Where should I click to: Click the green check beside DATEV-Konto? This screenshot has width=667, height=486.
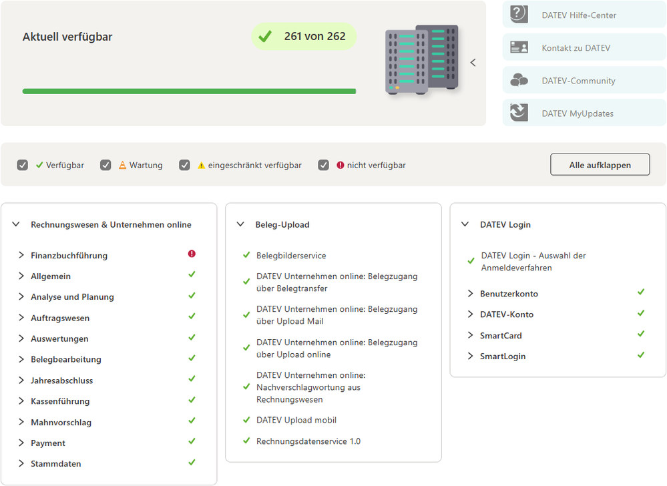point(641,313)
